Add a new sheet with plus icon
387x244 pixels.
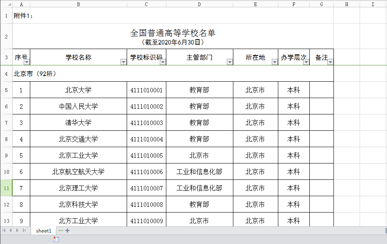67,231
